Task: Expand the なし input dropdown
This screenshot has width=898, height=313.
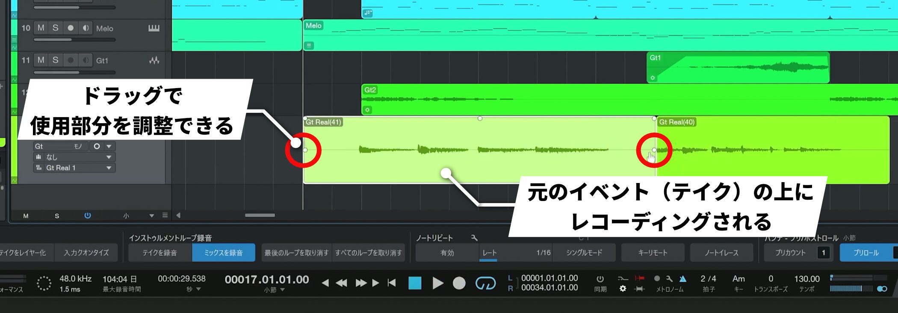Action: [x=109, y=157]
